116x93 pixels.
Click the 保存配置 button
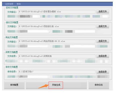(x=14, y=85)
